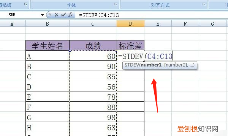
Task: Select column F header
Action: pyautogui.click(x=185, y=23)
